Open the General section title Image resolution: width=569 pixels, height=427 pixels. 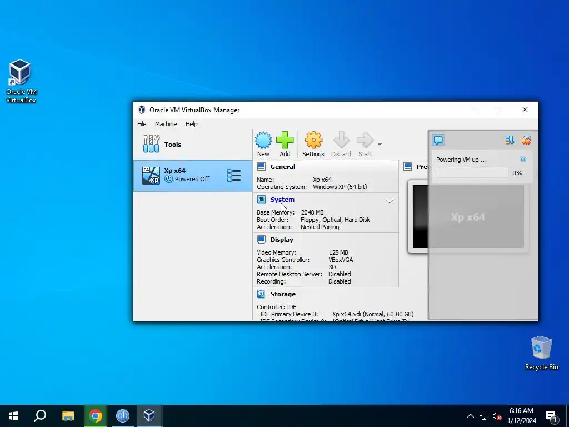(x=283, y=167)
